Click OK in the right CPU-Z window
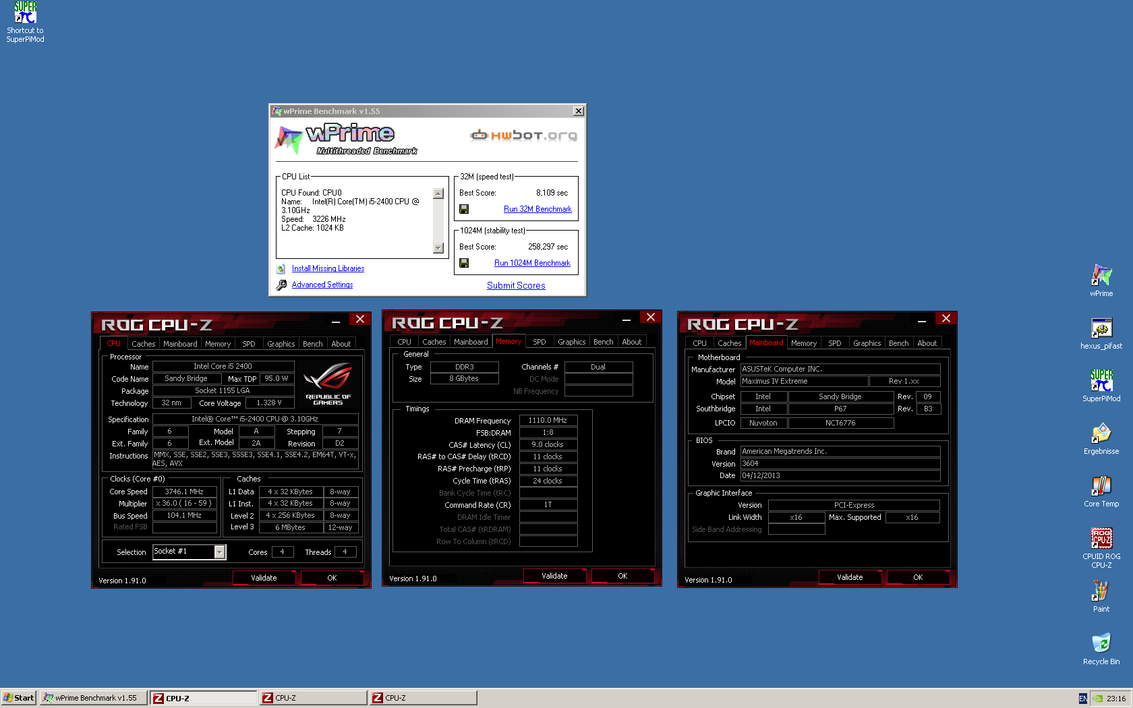Viewport: 1133px width, 708px height. [x=918, y=577]
